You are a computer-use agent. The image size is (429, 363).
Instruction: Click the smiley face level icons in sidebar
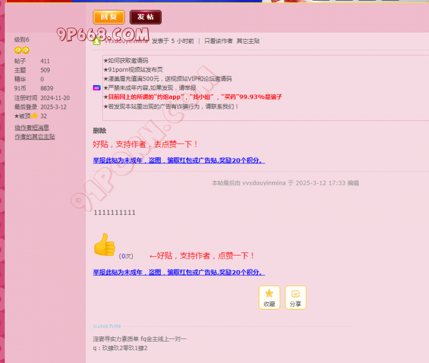(21, 50)
